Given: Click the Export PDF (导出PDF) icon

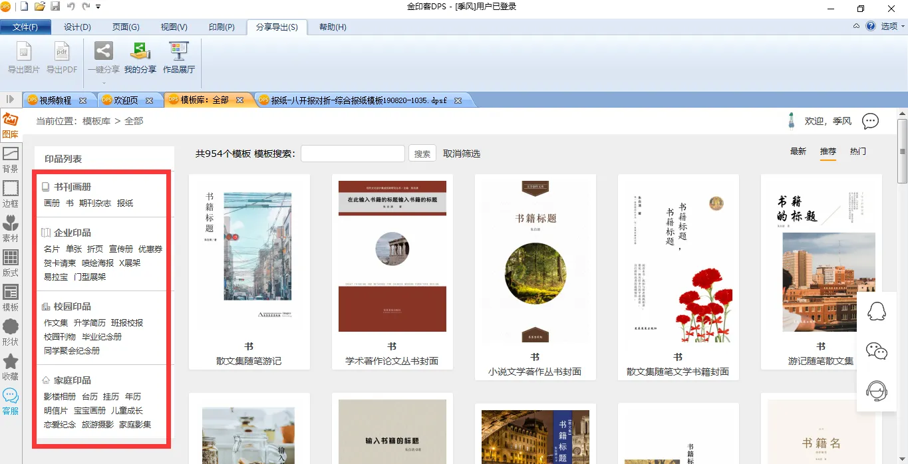Looking at the screenshot, I should tap(62, 52).
